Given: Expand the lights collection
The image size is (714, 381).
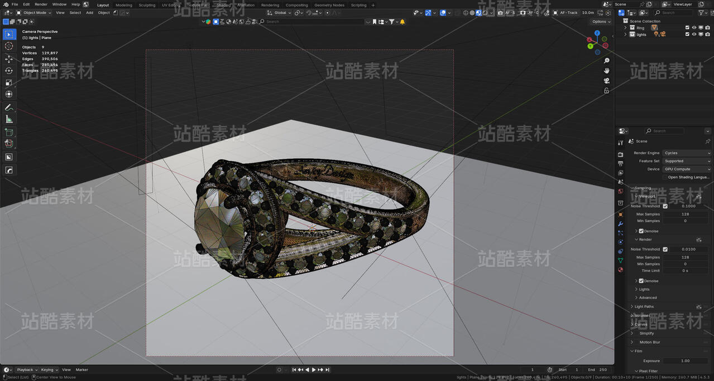Looking at the screenshot, I should pos(625,34).
